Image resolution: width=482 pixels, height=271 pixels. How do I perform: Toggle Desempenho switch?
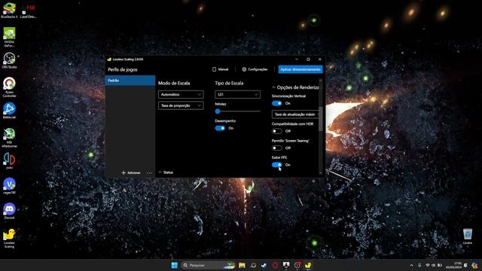220,128
